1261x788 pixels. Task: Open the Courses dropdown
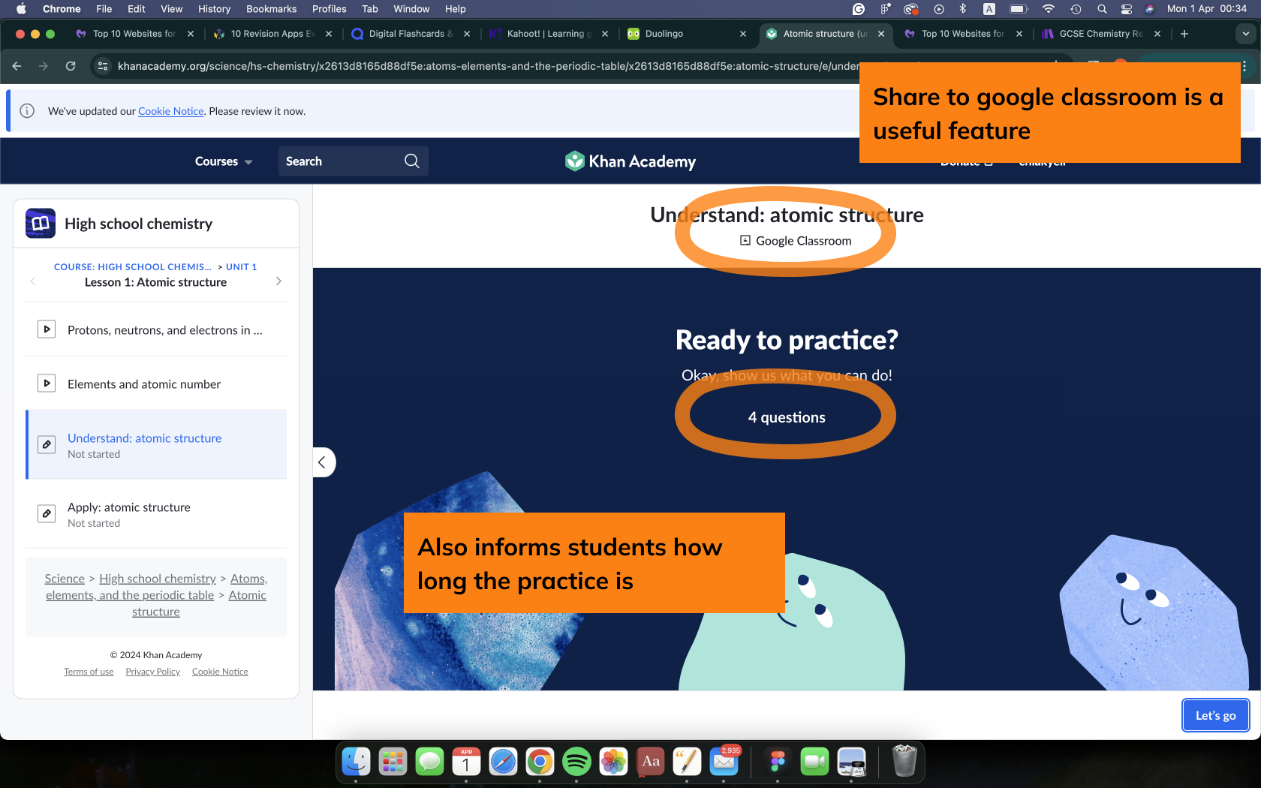224,161
